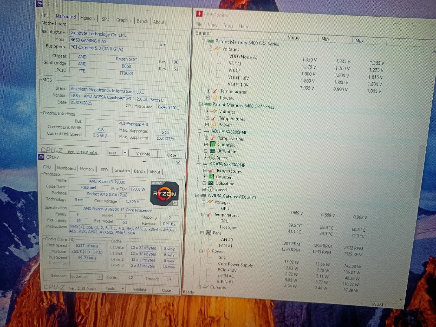Expand Voltages under second Patriot Memory

pyautogui.click(x=207, y=111)
